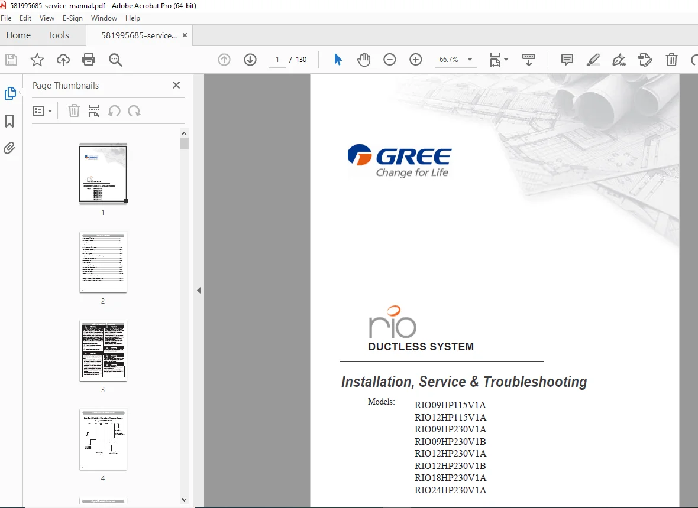
Task: Open the E-Sign menu
Action: click(x=73, y=18)
